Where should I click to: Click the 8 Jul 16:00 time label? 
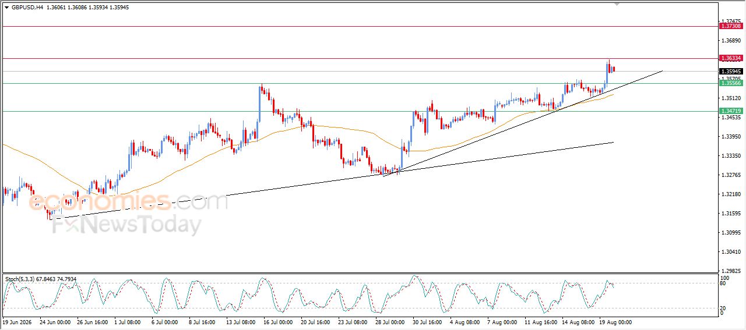203,322
